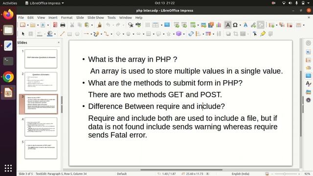The image size is (313, 176).
Task: Click the 92% zoom value
Action: (307, 174)
